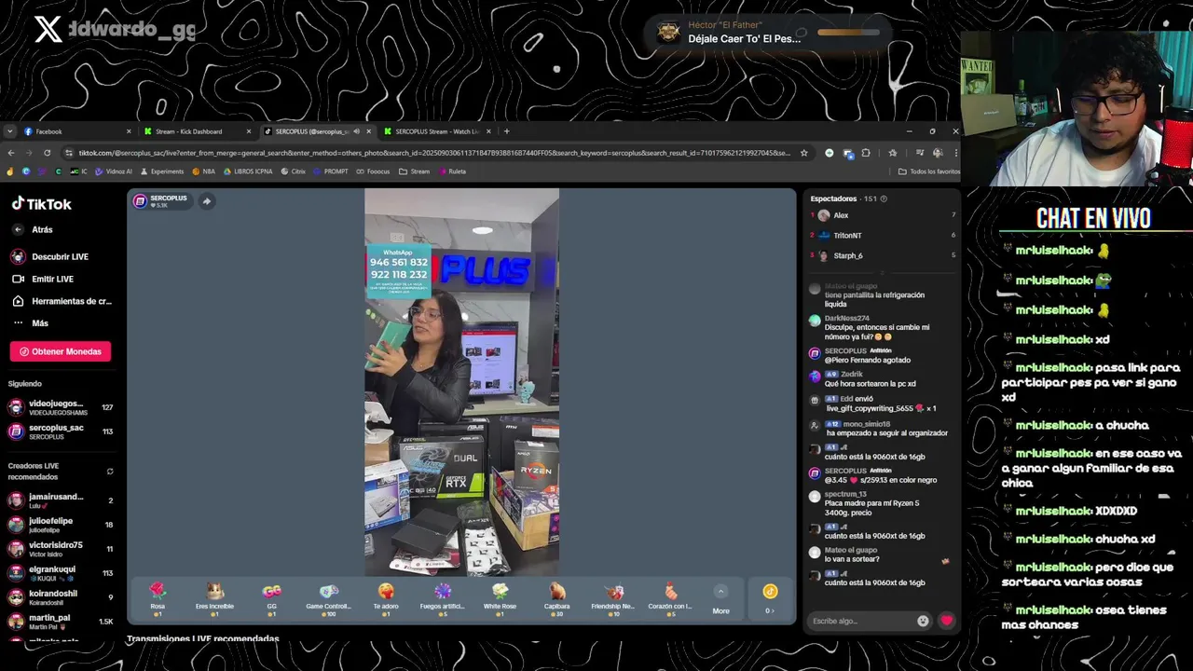Image resolution: width=1193 pixels, height=671 pixels.
Task: Open elgrankuqui recommended creator
Action: 60,573
